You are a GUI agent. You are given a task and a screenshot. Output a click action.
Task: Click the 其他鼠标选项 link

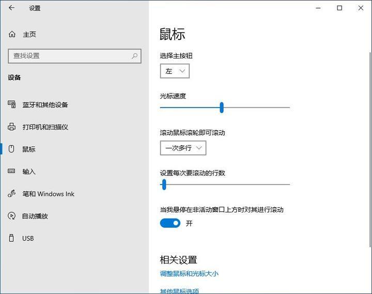pos(179,291)
